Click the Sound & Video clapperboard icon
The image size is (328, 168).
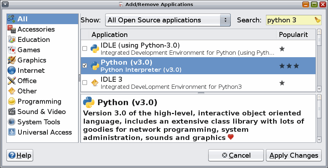[12, 112]
